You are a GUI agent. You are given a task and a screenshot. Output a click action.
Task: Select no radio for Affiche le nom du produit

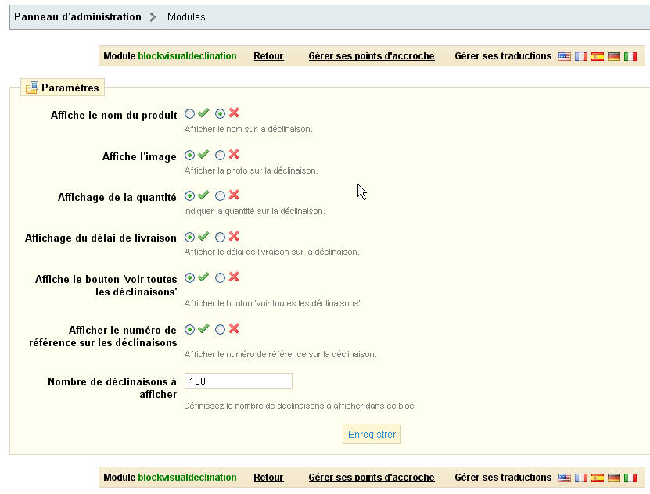tap(220, 113)
